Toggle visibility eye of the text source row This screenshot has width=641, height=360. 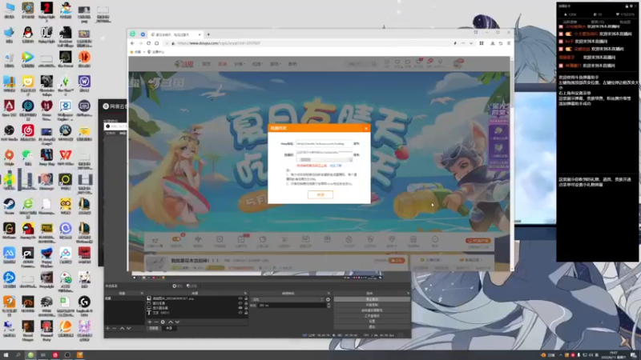240,313
